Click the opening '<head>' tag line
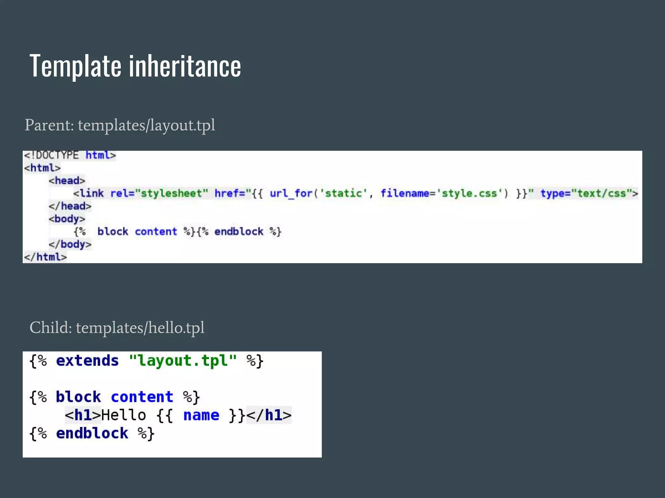 67,181
